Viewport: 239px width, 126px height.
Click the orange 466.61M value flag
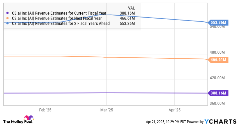(x=218, y=60)
